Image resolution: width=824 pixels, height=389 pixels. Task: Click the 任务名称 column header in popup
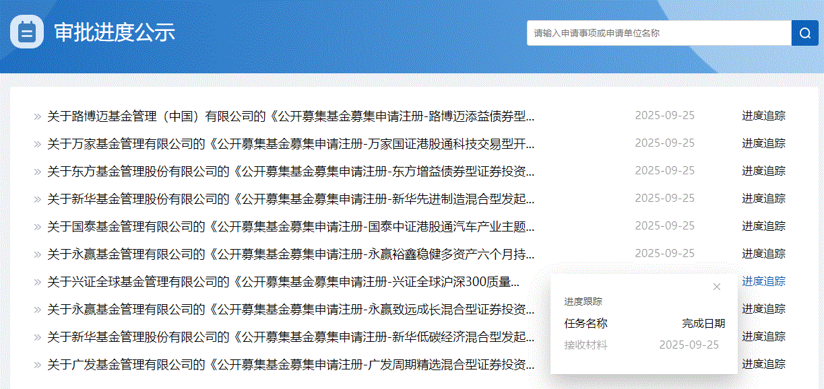tap(585, 324)
